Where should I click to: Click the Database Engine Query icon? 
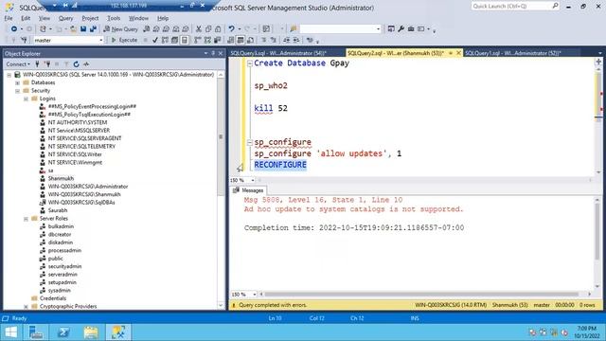[x=147, y=29]
